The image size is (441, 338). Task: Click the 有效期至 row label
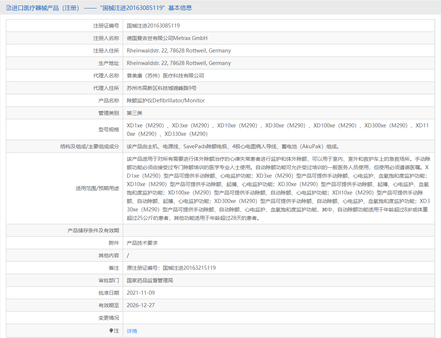point(109,305)
